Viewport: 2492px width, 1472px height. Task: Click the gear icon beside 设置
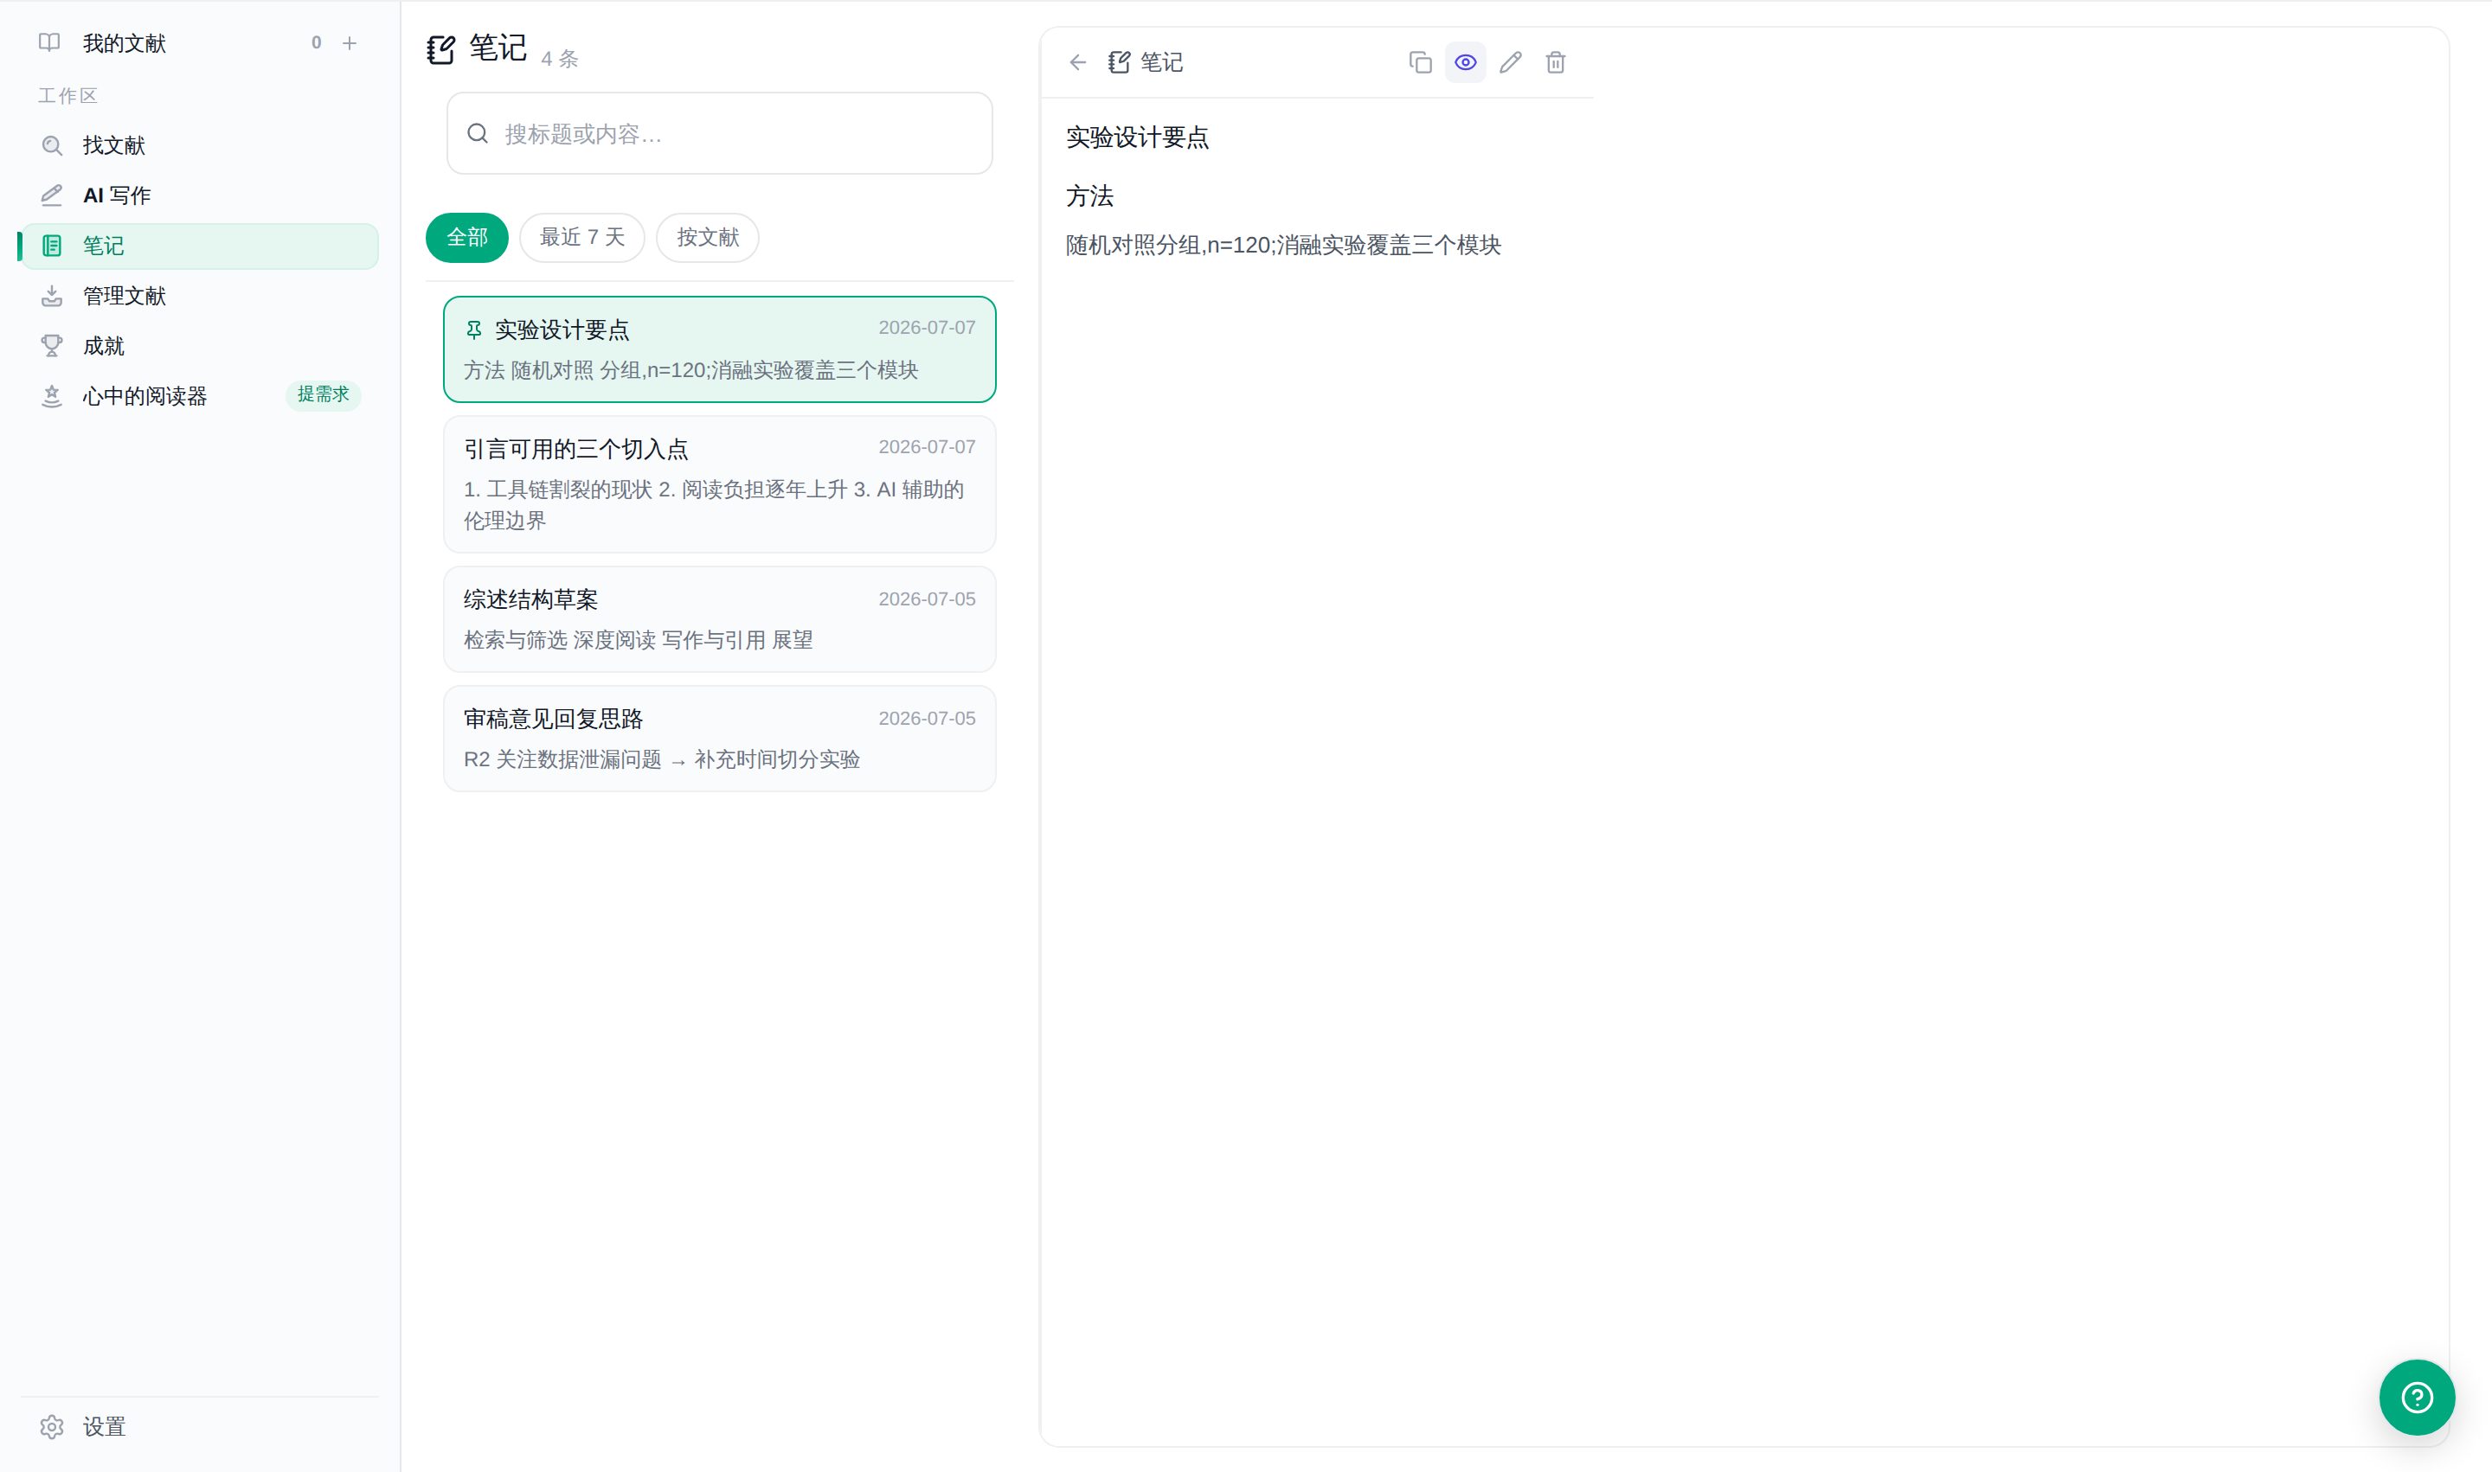(52, 1426)
